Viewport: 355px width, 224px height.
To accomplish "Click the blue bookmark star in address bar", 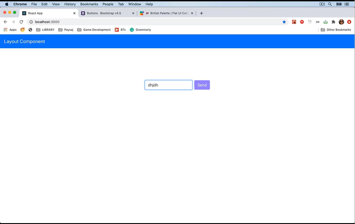I will [284, 22].
